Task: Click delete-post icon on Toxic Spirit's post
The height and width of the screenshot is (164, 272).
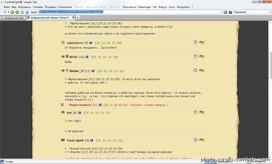Action: click(x=202, y=139)
